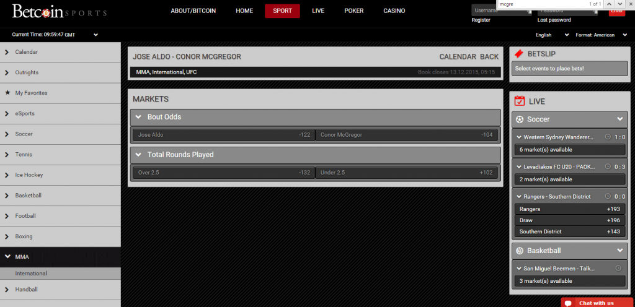This screenshot has height=307, width=635.
Task: Bet on Southern District at +143
Action: pos(570,232)
